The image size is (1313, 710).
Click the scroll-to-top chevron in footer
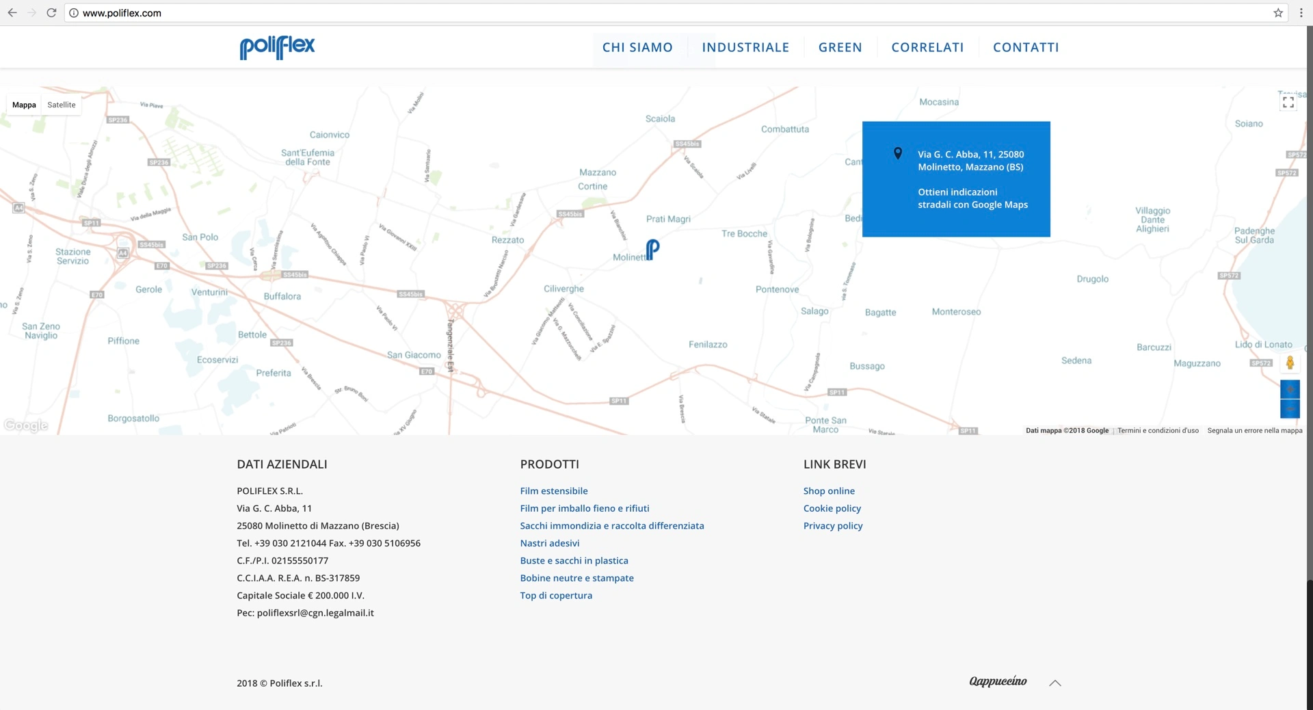pyautogui.click(x=1055, y=683)
